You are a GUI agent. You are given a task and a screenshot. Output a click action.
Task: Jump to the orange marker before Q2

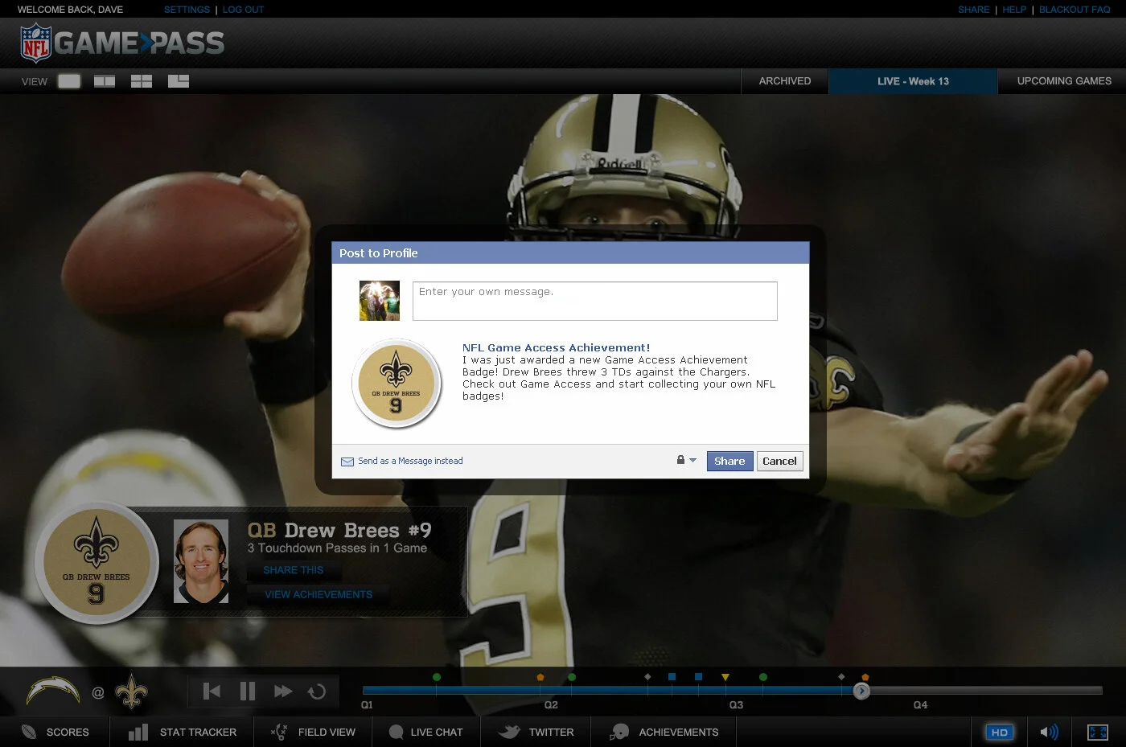(x=540, y=677)
